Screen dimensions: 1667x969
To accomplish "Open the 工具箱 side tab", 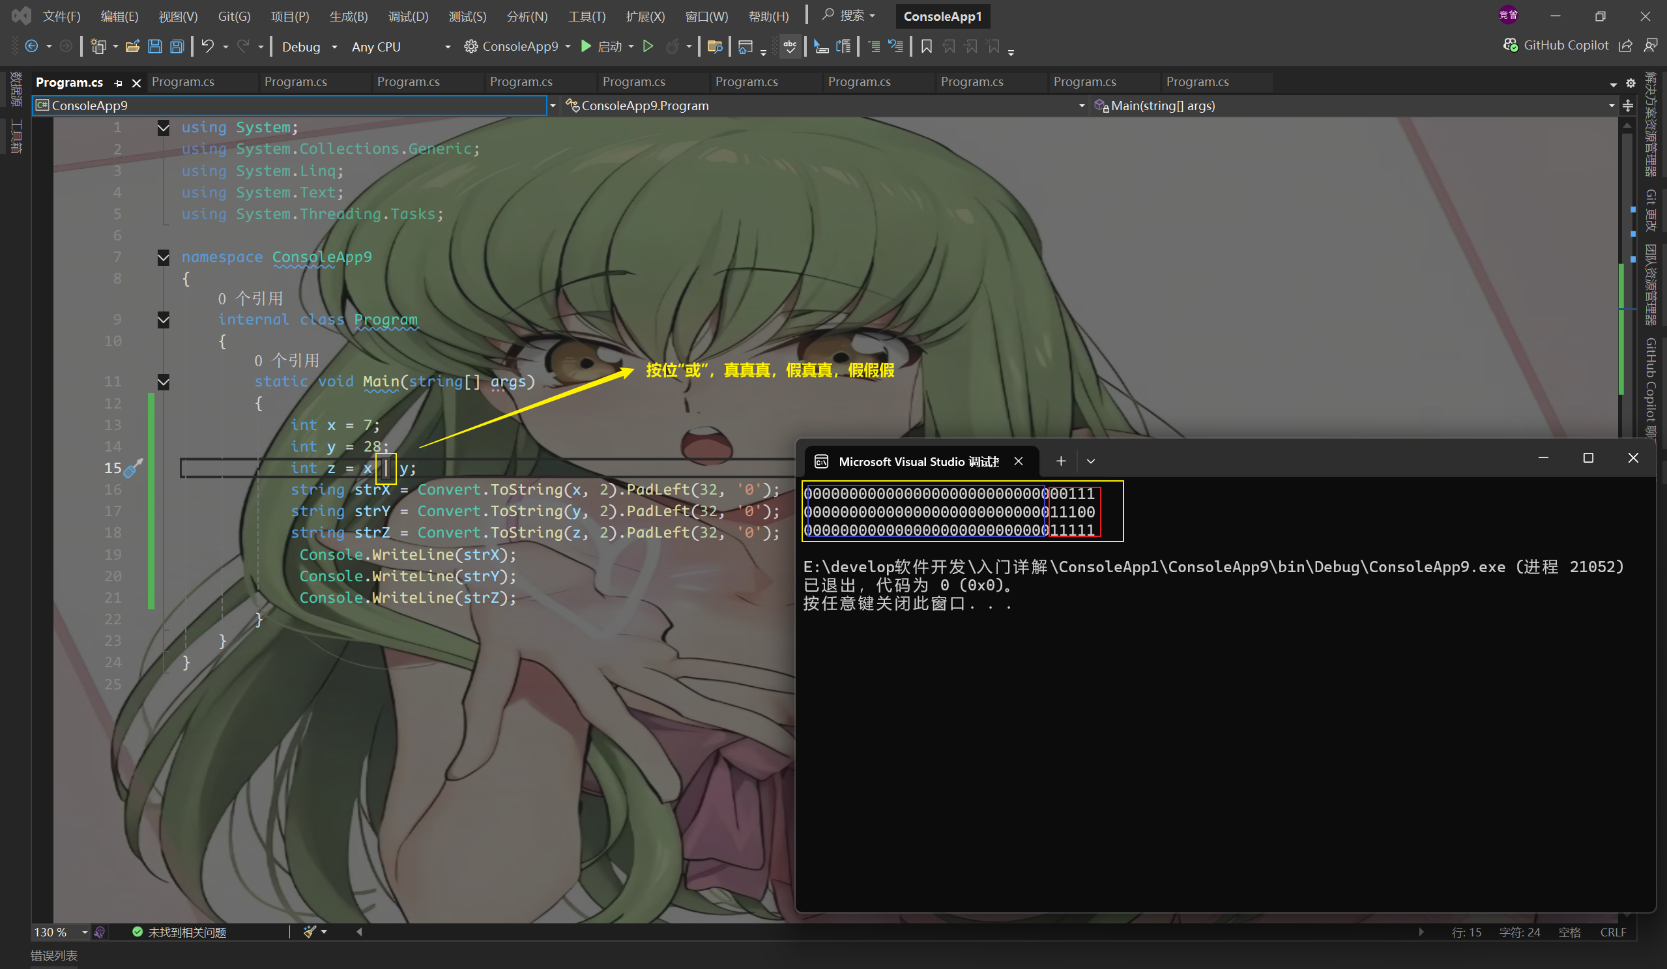I will point(16,136).
